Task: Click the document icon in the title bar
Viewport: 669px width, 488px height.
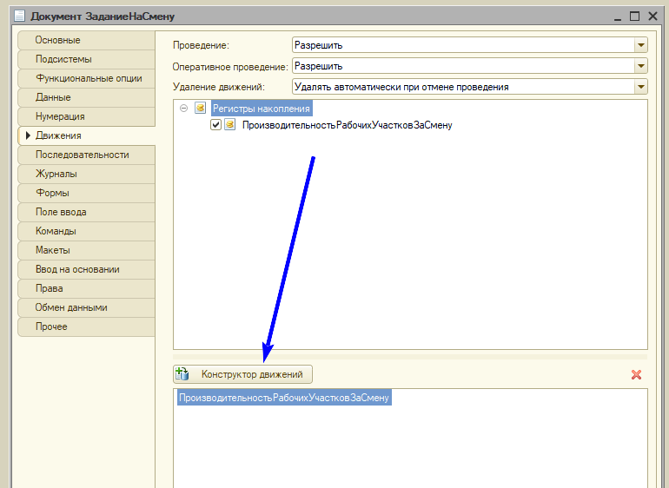Action: 19,16
